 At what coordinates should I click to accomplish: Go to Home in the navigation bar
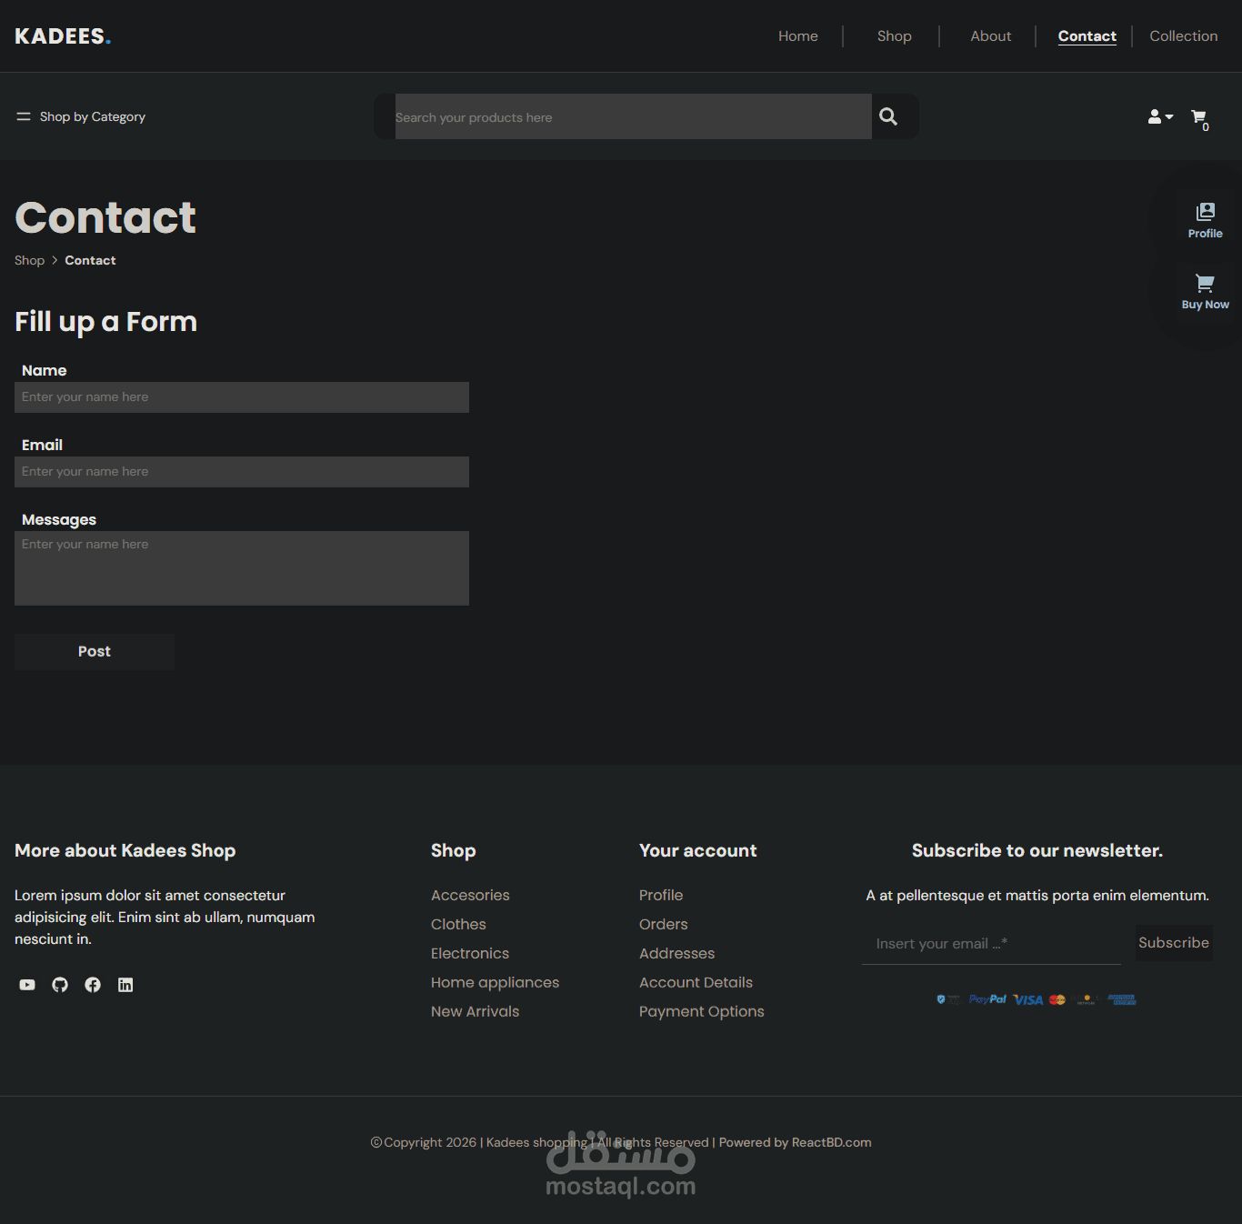[798, 36]
